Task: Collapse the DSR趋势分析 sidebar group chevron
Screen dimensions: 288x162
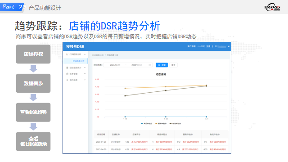Action: pos(85,54)
